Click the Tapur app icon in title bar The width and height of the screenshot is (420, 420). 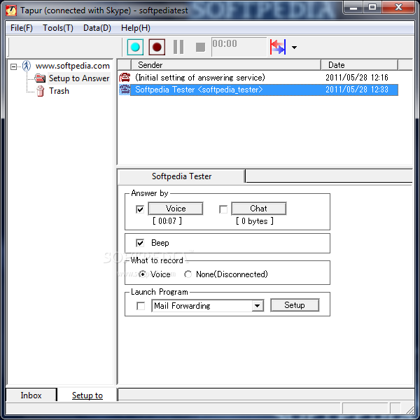tap(11, 10)
